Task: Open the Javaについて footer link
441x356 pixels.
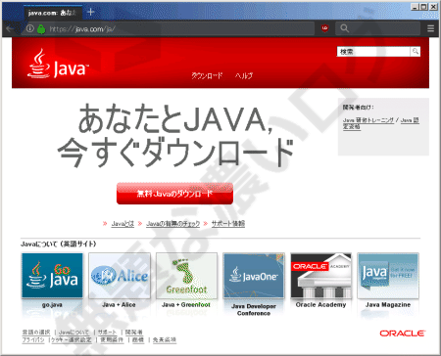Action: [73, 333]
